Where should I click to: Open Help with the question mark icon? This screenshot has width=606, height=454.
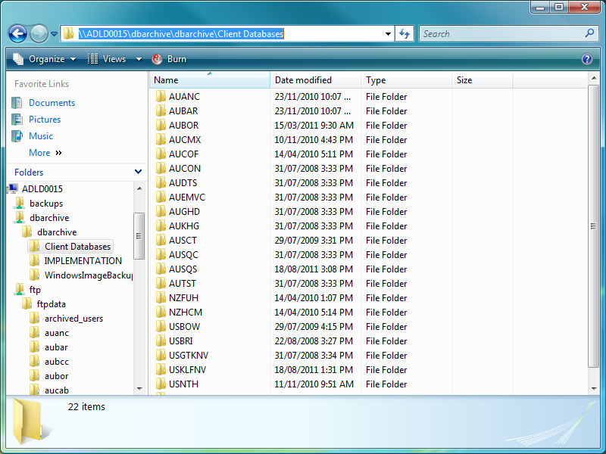click(x=589, y=59)
